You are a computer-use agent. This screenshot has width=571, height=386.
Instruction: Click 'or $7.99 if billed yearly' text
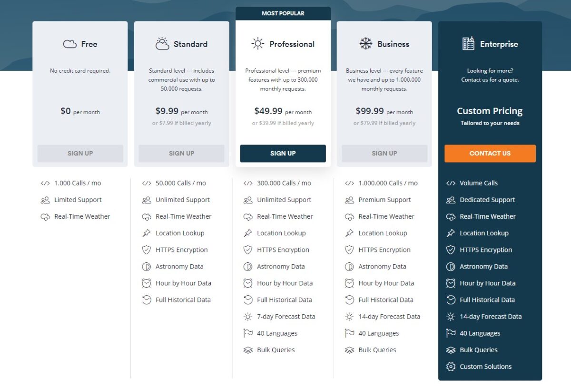click(x=182, y=123)
